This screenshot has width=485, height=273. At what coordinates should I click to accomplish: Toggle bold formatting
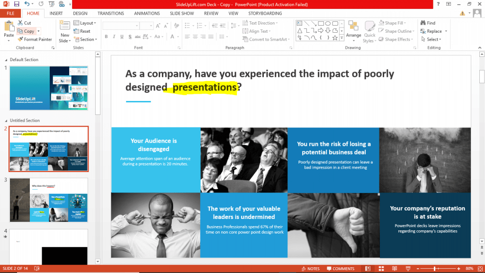pos(106,36)
